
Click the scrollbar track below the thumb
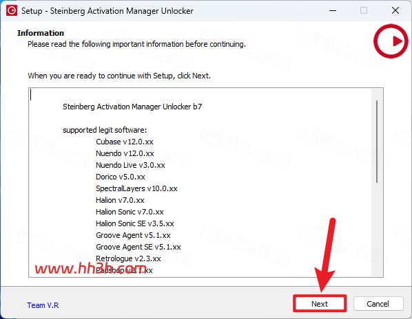tap(377, 230)
